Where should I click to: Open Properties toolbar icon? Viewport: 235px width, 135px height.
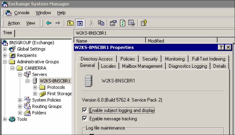coord(113,23)
